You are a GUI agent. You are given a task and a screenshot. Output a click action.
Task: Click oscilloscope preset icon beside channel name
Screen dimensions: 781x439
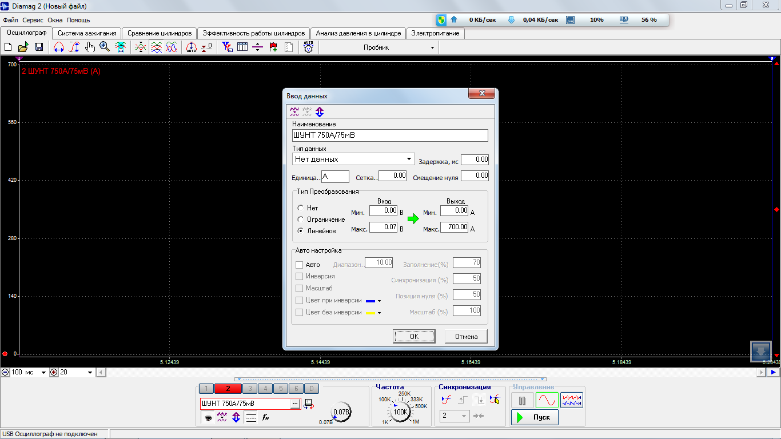pyautogui.click(x=309, y=404)
